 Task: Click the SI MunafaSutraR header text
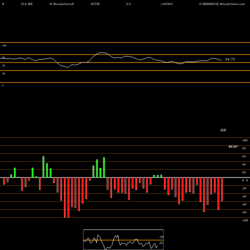click(x=61, y=4)
